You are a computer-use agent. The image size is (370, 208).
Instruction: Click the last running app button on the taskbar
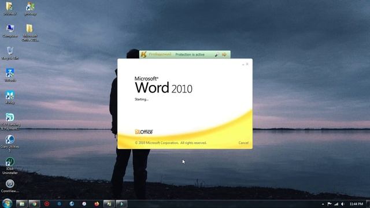pos(121,204)
